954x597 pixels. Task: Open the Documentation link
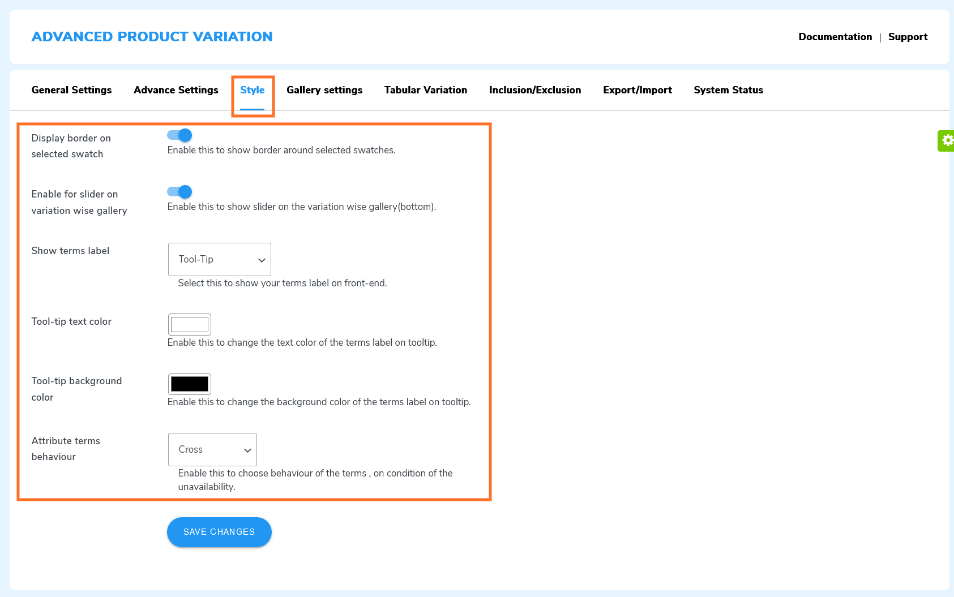point(835,36)
